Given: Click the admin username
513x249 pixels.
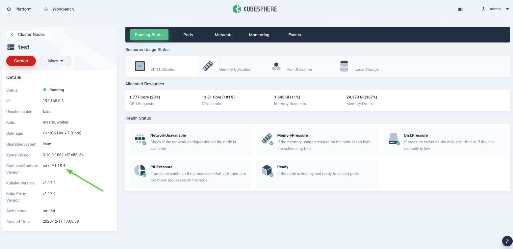Looking at the screenshot, I should (x=495, y=9).
